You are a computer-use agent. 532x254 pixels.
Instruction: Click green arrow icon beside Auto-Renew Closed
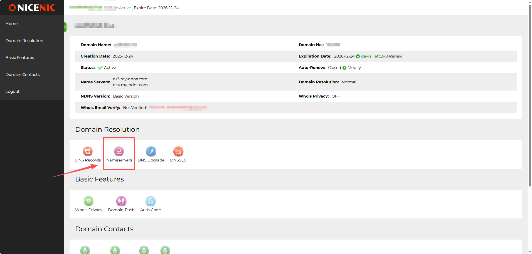pyautogui.click(x=344, y=68)
